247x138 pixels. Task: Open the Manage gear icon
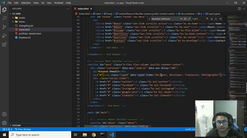tap(4, 123)
